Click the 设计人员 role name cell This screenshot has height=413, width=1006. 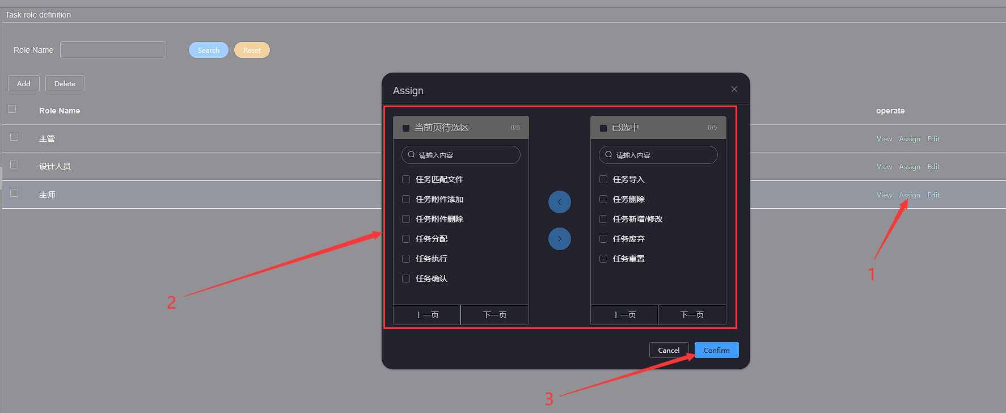(55, 166)
